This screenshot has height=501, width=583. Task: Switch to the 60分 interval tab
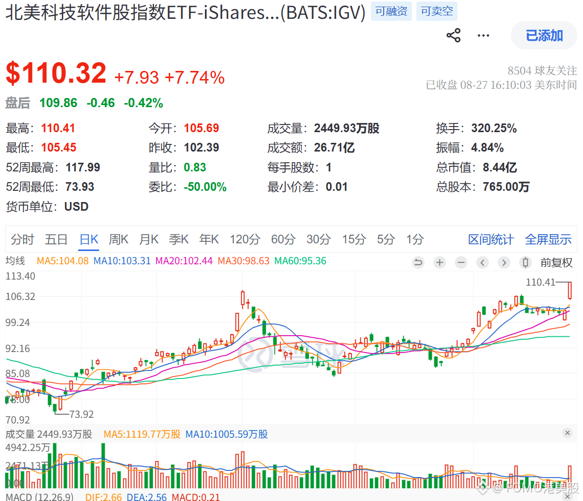coord(283,239)
